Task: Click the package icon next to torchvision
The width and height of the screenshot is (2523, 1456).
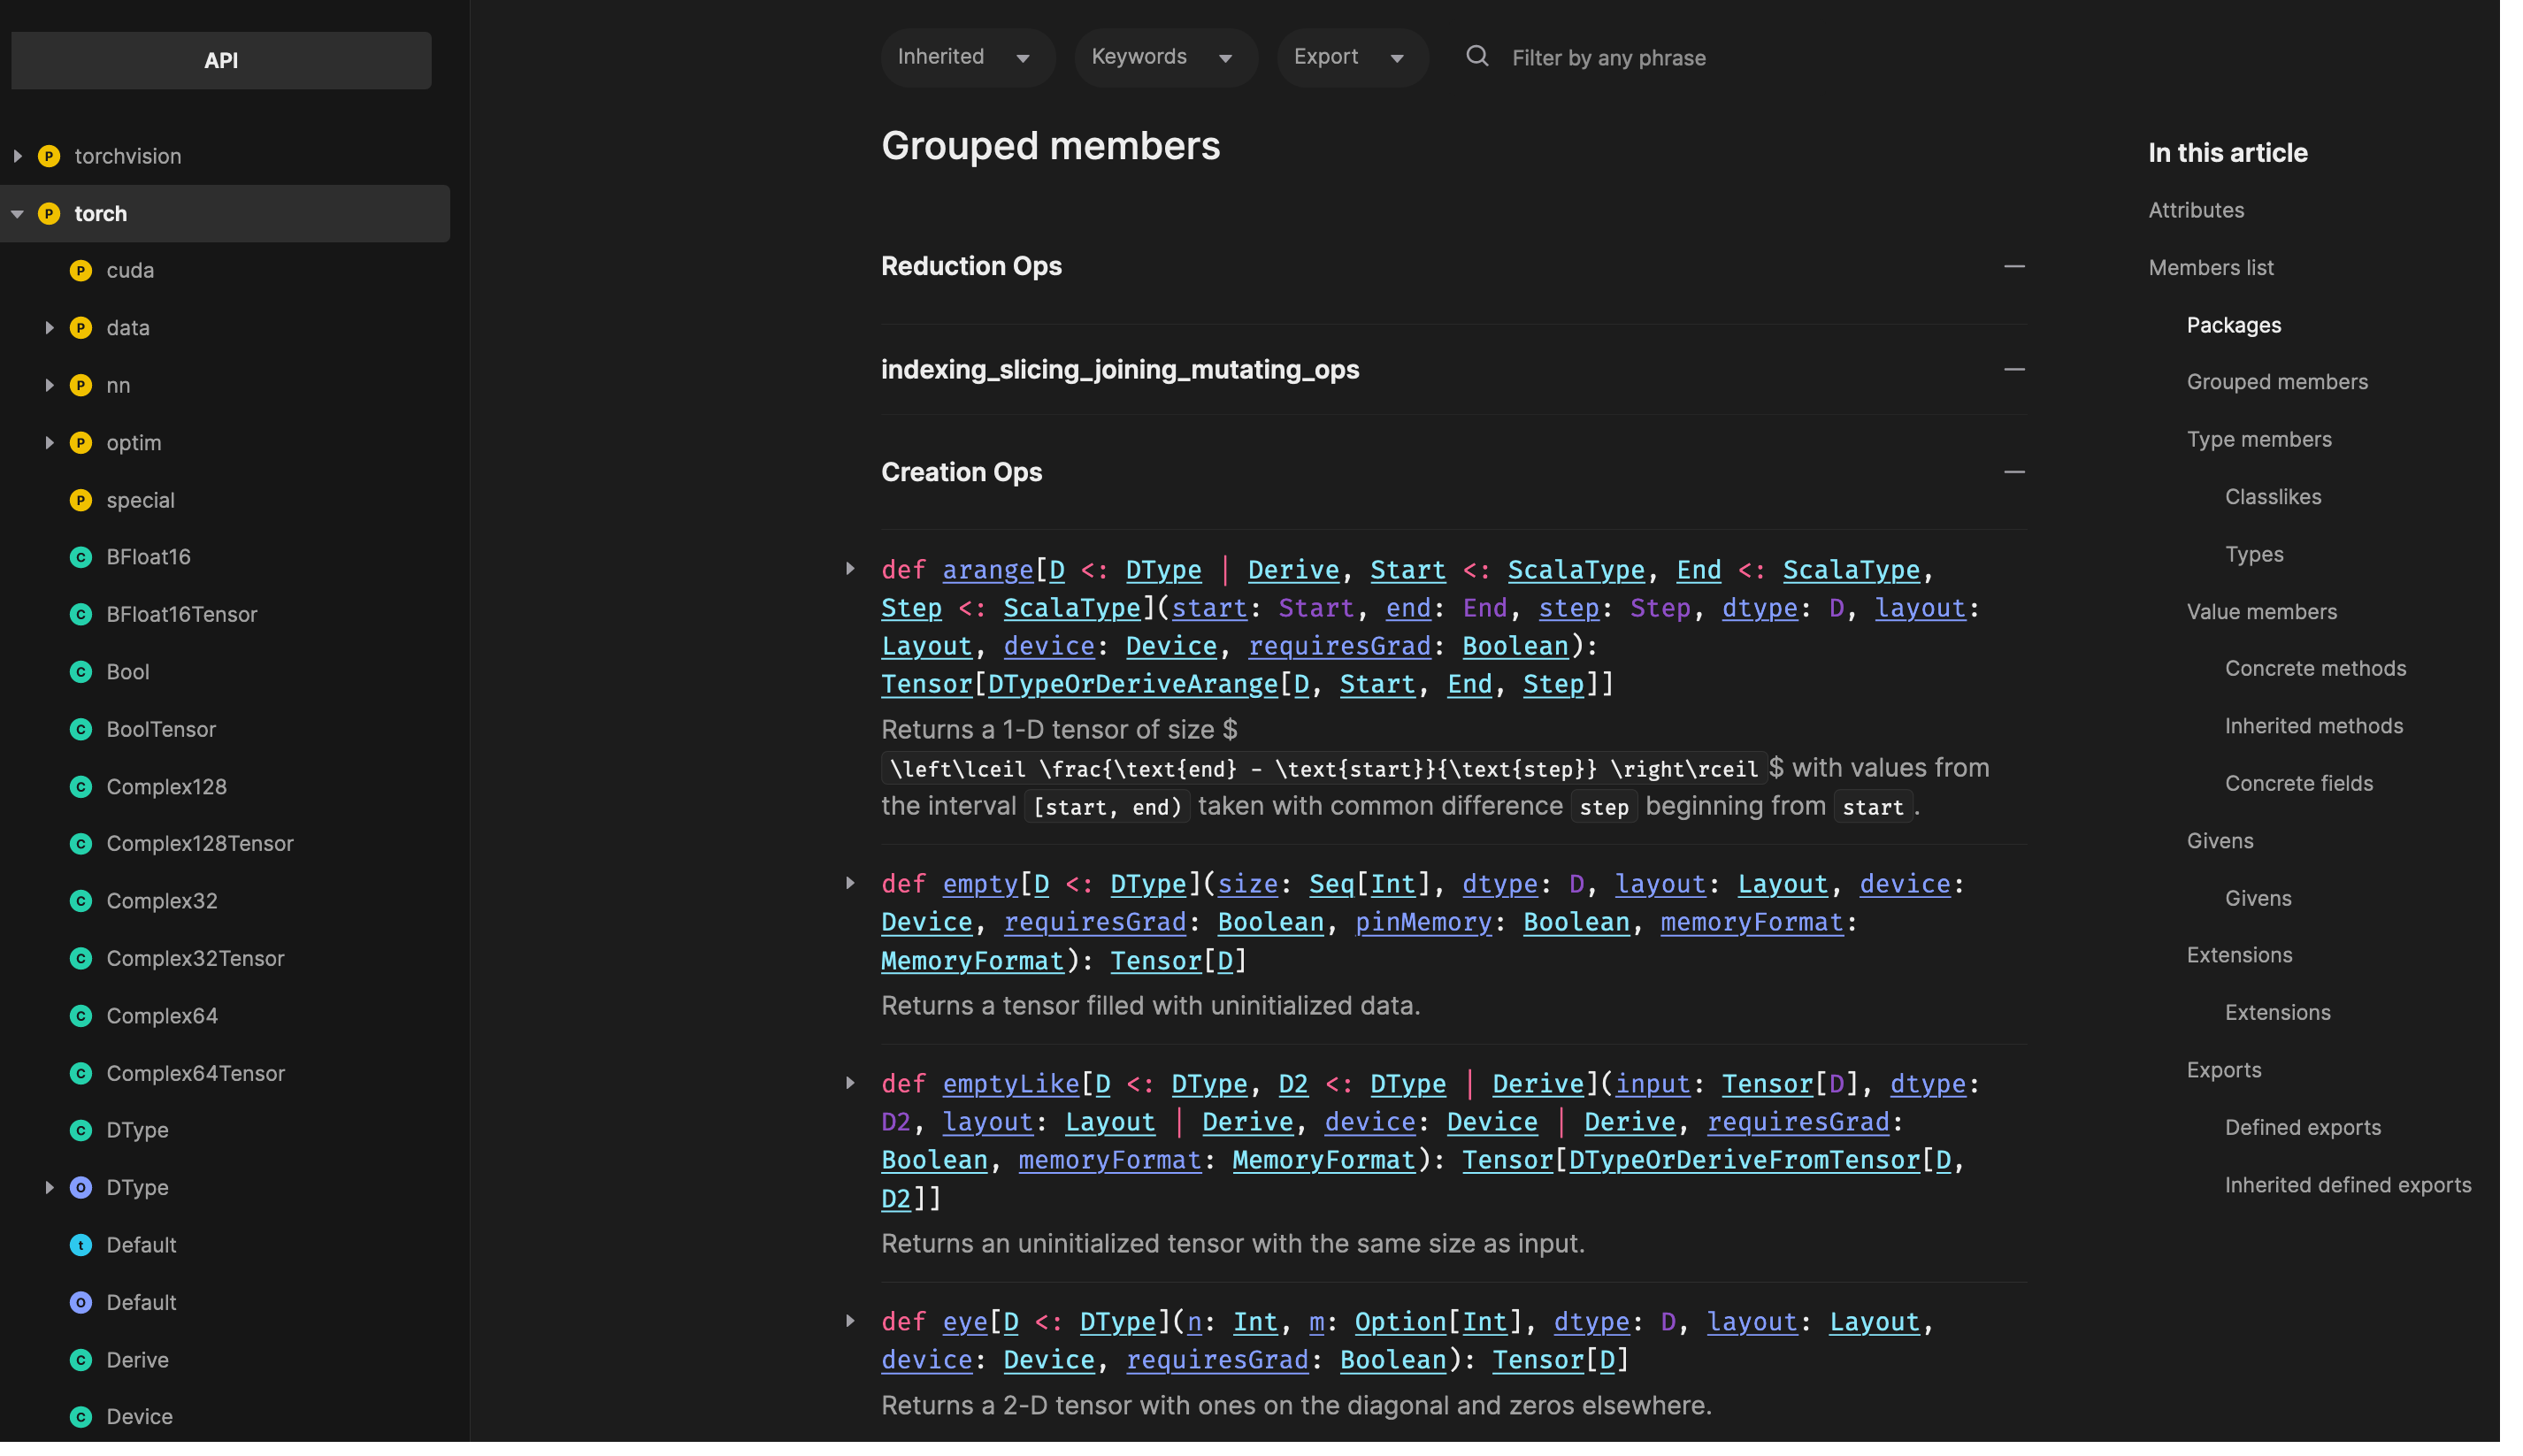Action: tap(49, 156)
